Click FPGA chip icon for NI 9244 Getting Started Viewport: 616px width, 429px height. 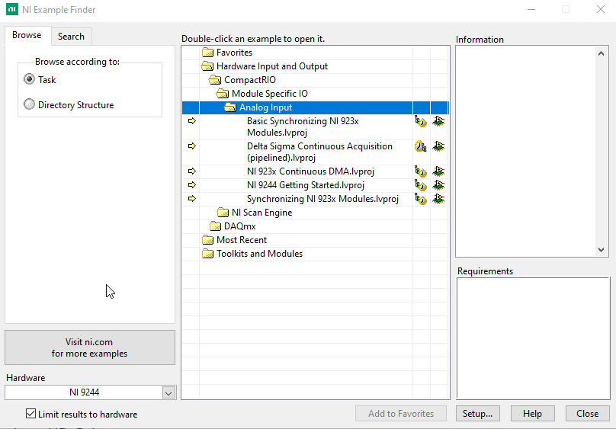pos(438,185)
